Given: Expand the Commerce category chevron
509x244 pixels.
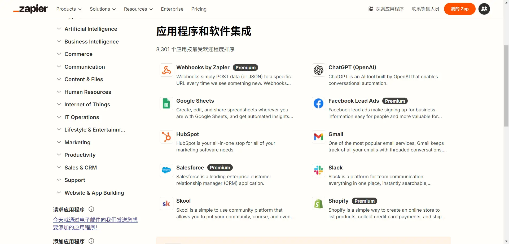Looking at the screenshot, I should point(59,54).
